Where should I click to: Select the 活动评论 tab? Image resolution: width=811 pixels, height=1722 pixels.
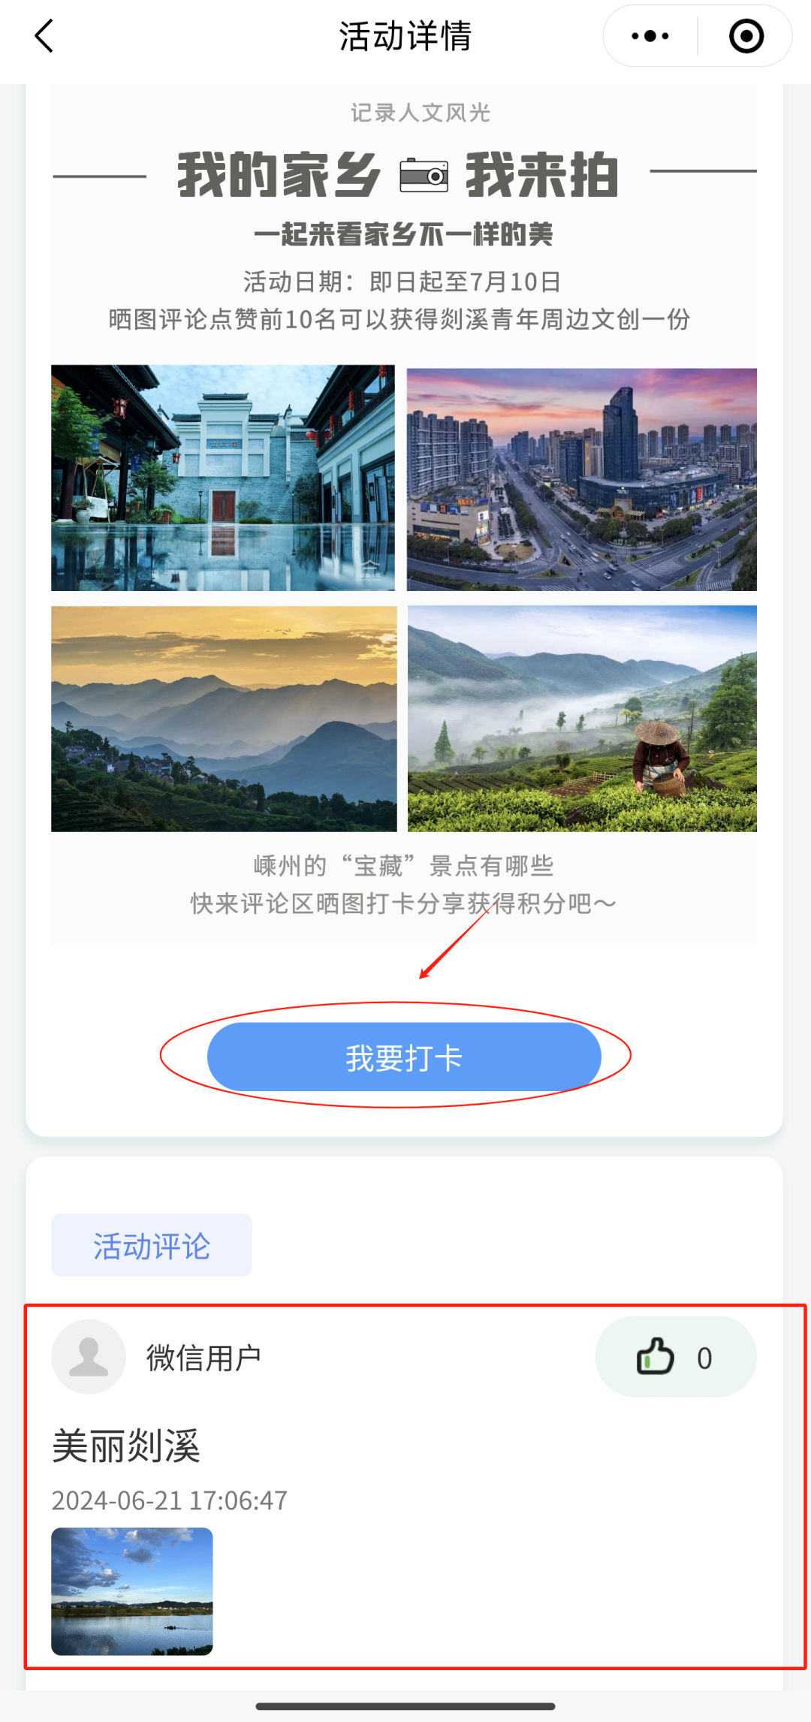(152, 1245)
